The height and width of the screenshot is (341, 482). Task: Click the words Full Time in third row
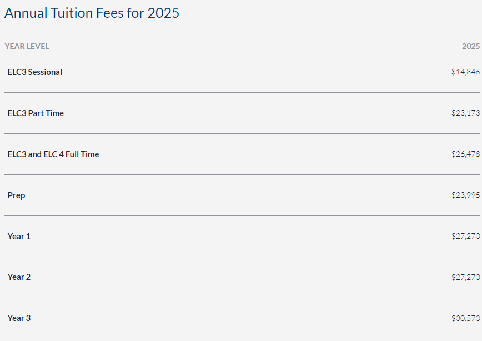pos(82,154)
